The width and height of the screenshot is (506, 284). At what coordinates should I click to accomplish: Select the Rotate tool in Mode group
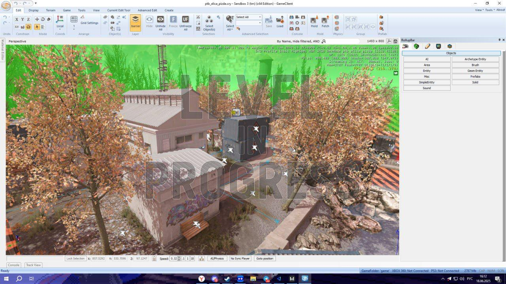pos(43,19)
